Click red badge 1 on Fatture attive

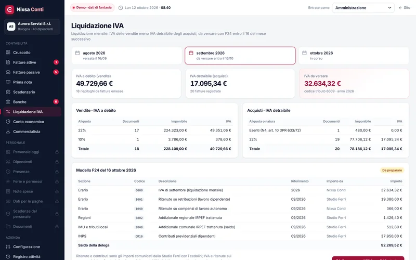click(56, 62)
